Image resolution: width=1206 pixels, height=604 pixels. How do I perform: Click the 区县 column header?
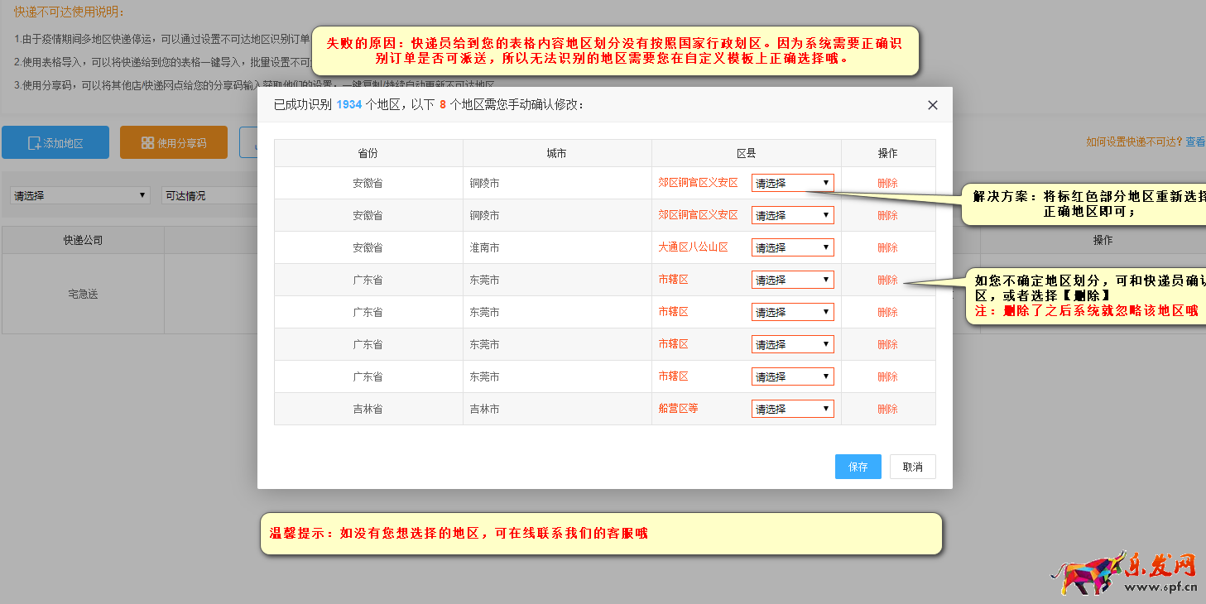tap(746, 153)
